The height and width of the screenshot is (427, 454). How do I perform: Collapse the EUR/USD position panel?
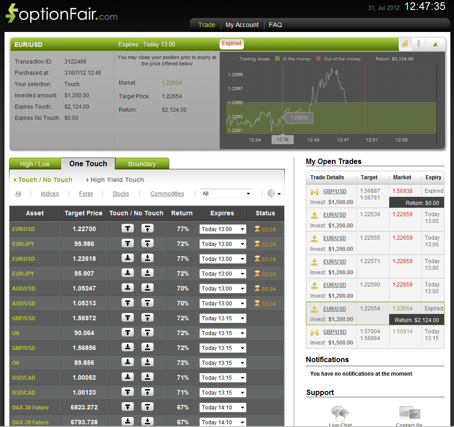pyautogui.click(x=436, y=44)
